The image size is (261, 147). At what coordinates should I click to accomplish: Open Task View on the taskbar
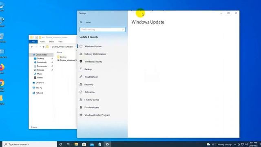point(68,144)
